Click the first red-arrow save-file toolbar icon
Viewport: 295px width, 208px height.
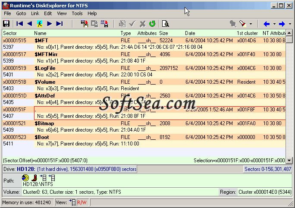click(x=85, y=24)
